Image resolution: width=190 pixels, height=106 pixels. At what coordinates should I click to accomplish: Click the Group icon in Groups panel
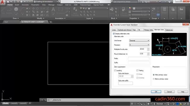[153, 10]
